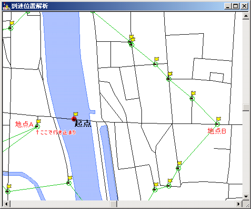Click the flag marker left of the river at bottom

pyautogui.click(x=70, y=180)
